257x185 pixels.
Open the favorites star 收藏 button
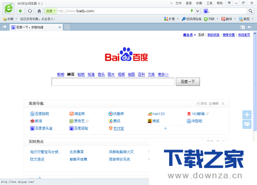coord(8,19)
